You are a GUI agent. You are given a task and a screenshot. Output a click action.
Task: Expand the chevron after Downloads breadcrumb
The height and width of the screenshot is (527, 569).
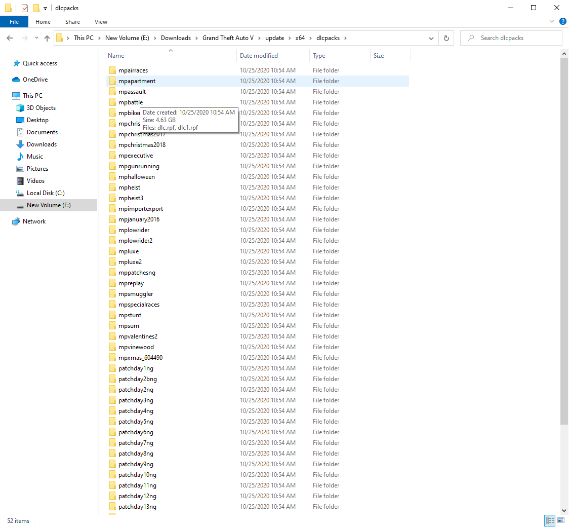[x=196, y=38]
